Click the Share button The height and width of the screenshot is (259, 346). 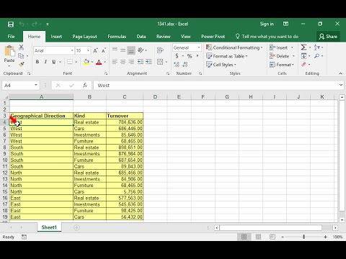[328, 37]
